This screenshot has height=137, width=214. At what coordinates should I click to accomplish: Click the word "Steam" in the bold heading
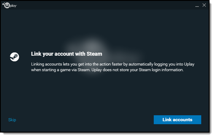[94, 54]
